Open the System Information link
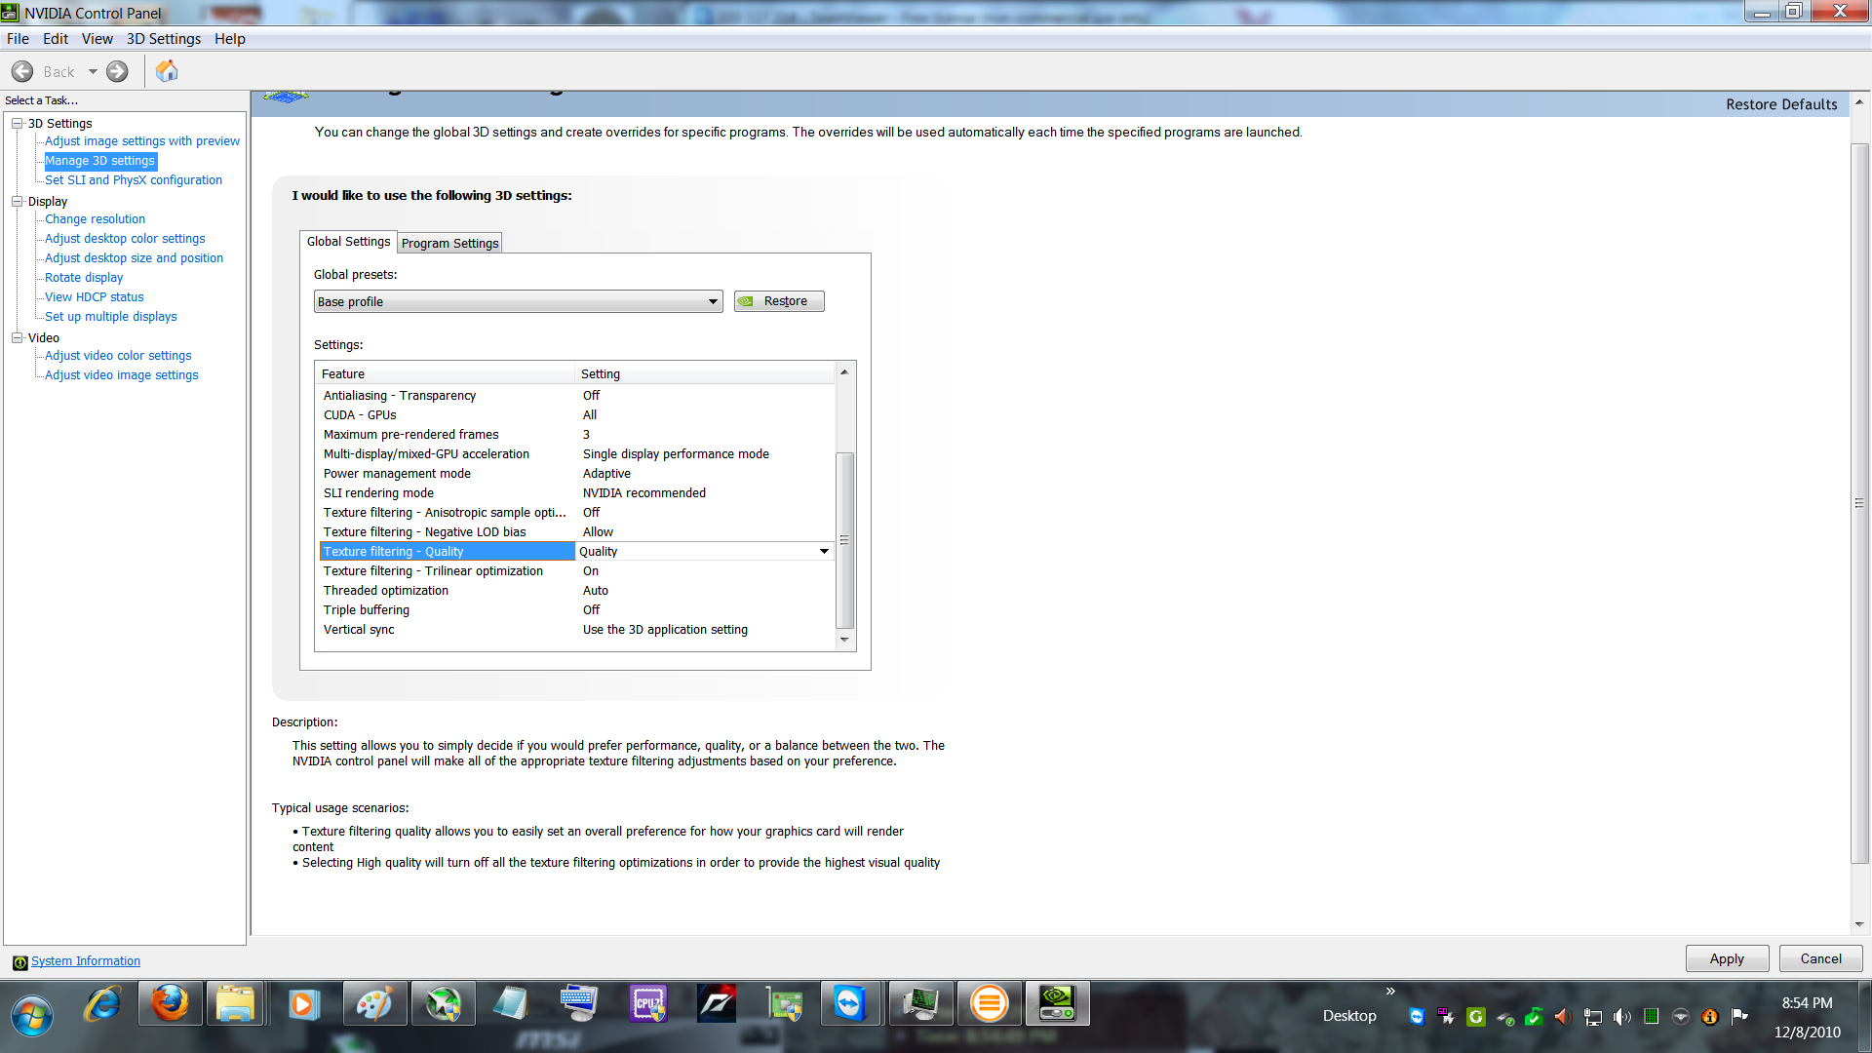 point(86,961)
